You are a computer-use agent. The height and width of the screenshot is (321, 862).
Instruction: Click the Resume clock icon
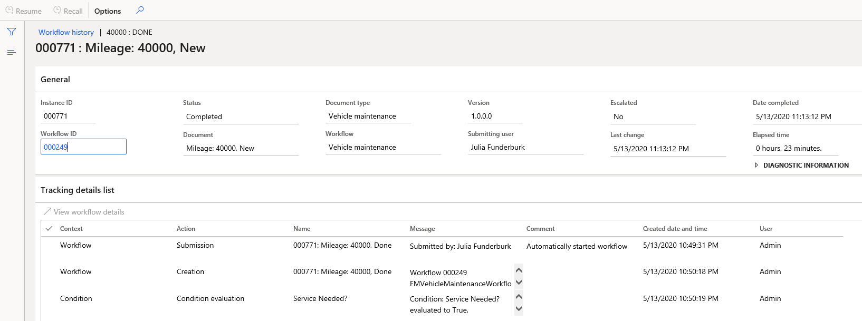[x=9, y=11]
